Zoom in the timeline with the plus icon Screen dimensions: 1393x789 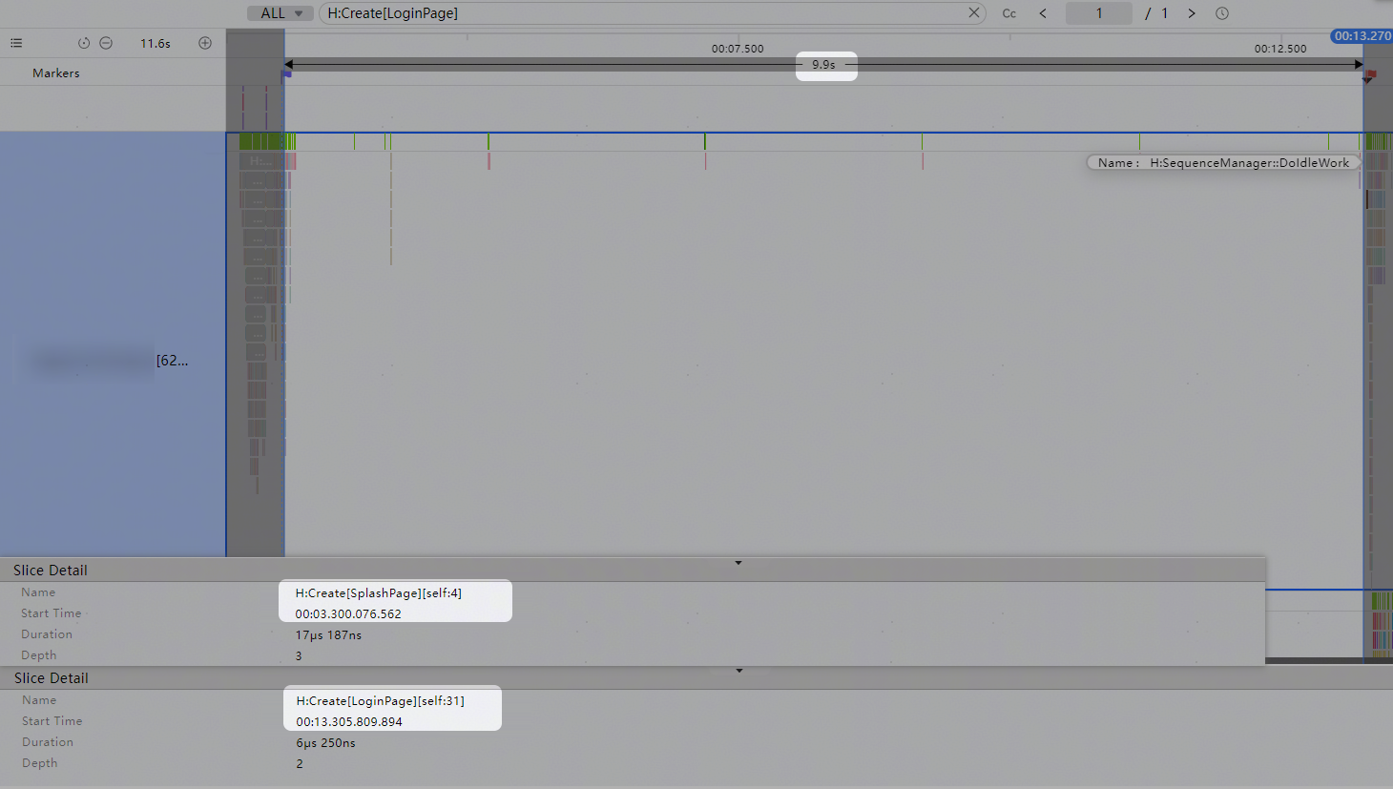point(205,43)
